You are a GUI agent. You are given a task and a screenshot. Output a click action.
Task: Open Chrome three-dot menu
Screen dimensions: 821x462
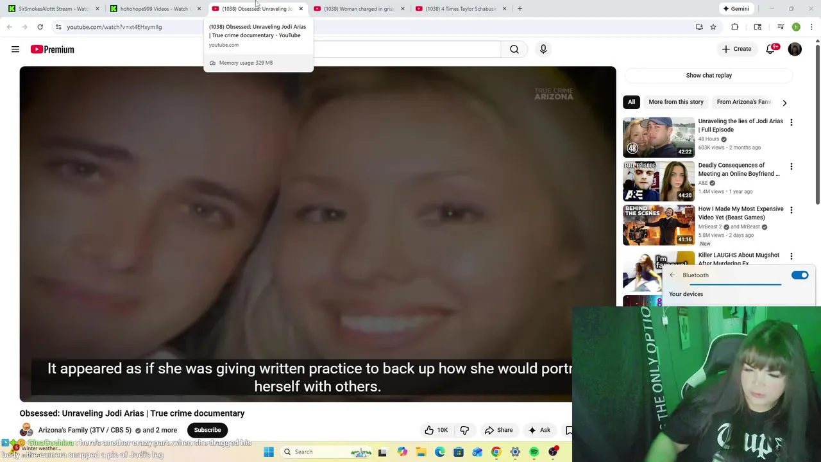[811, 27]
